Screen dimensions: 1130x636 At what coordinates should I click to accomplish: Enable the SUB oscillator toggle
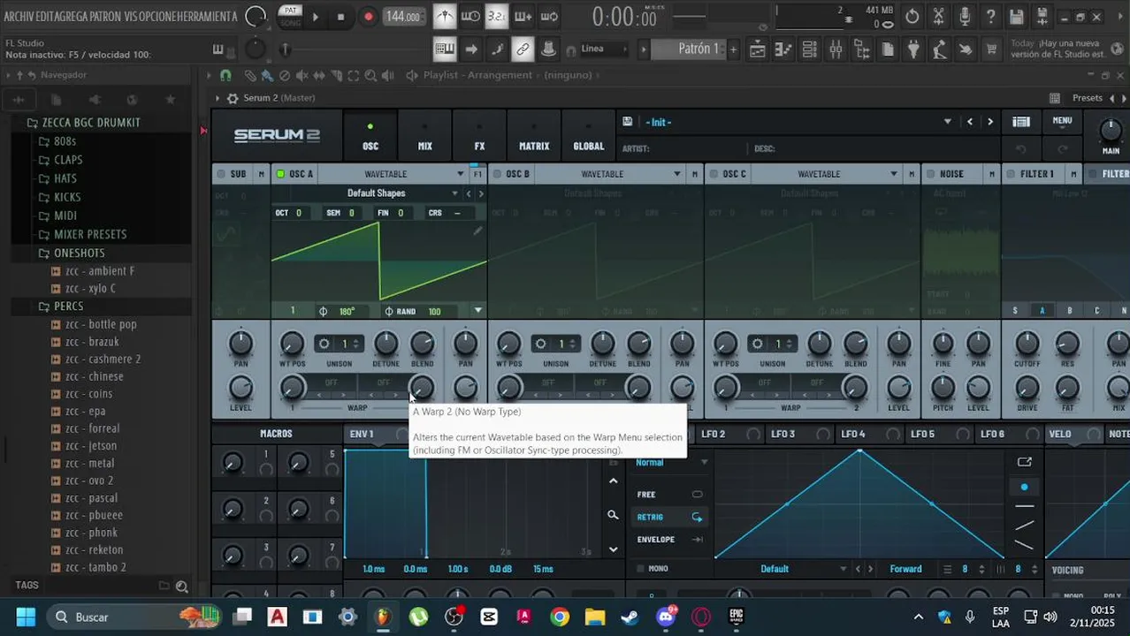[221, 174]
